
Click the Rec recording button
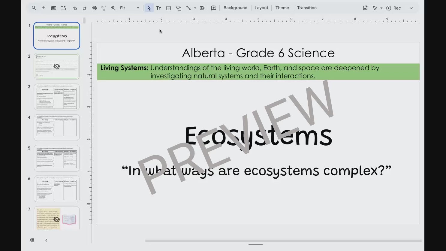coord(393,8)
